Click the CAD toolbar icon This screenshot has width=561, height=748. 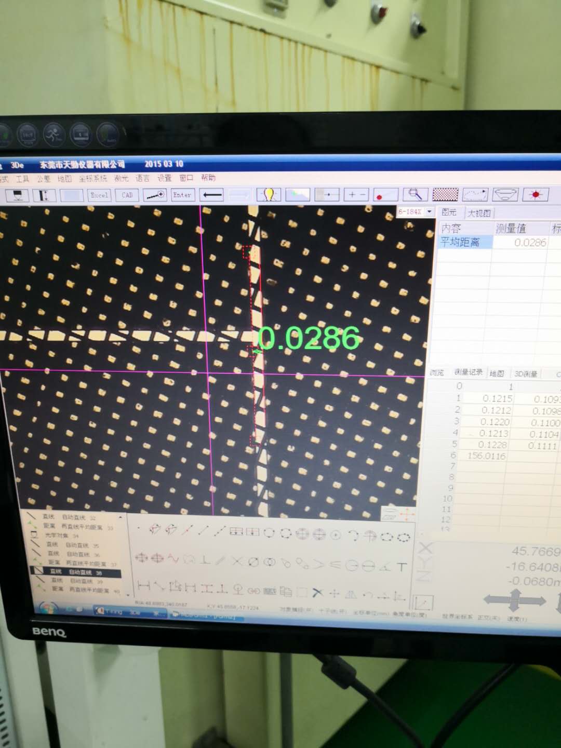click(x=126, y=195)
